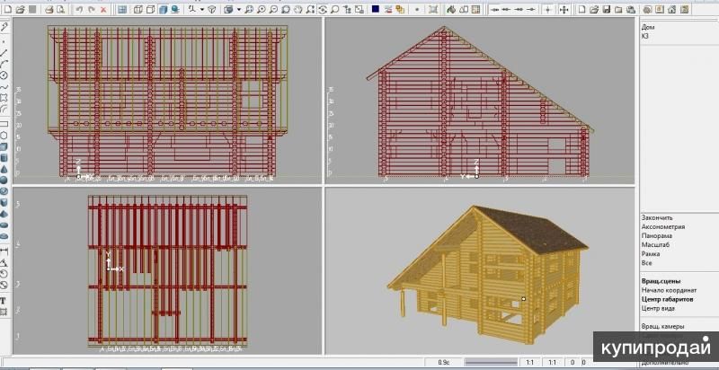Select the arc drawing tool
Viewport: 719px width, 370px height.
point(4,64)
